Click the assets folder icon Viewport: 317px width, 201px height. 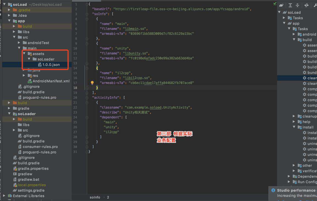point(30,54)
